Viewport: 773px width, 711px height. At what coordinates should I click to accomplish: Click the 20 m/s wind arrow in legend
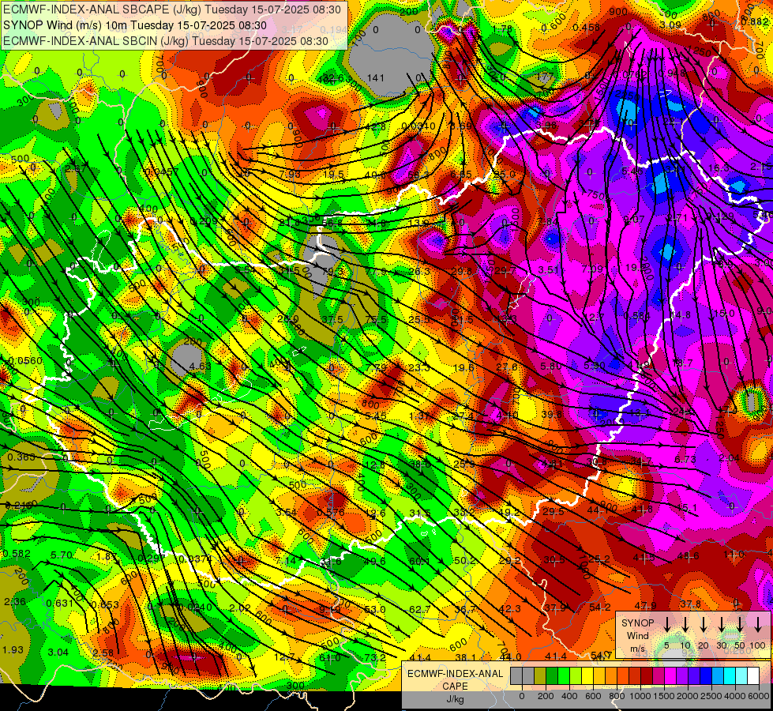click(704, 625)
